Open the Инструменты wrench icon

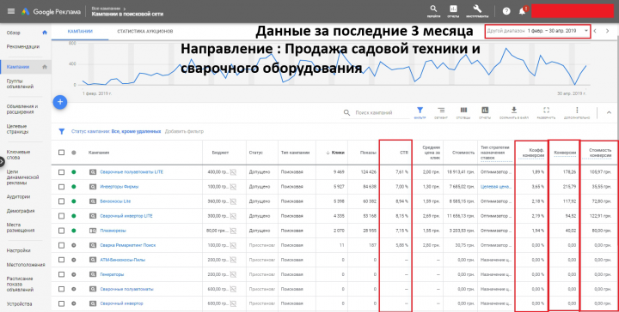pos(477,11)
